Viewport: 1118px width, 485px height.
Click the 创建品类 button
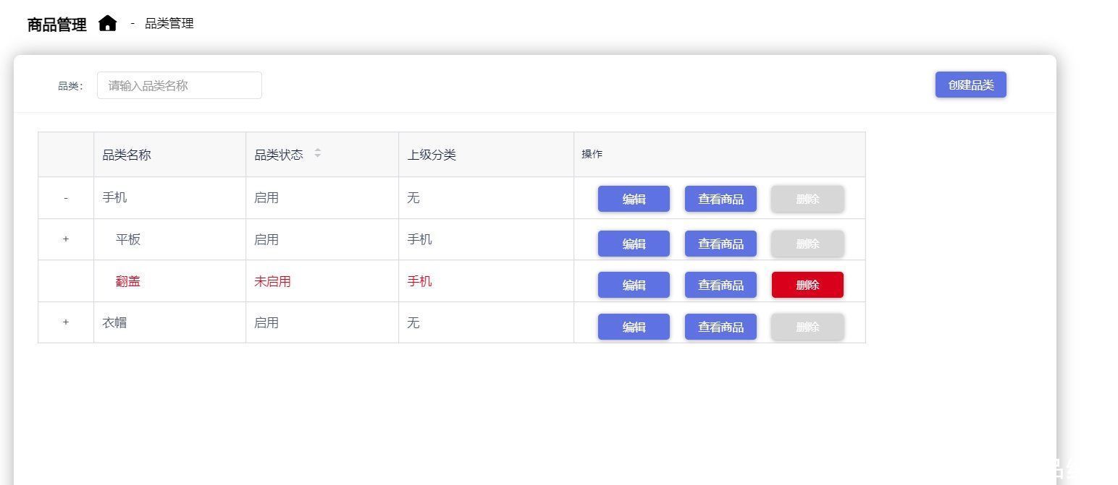click(970, 85)
